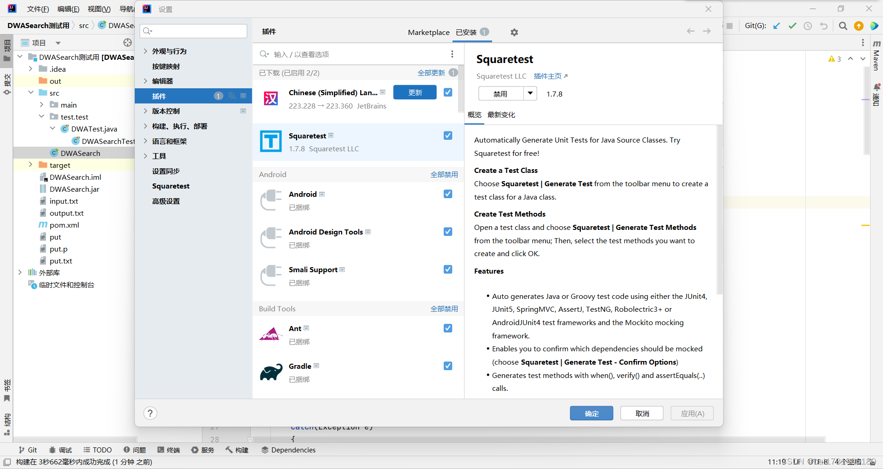Toggle Android Design Tools checkbox

[448, 232]
